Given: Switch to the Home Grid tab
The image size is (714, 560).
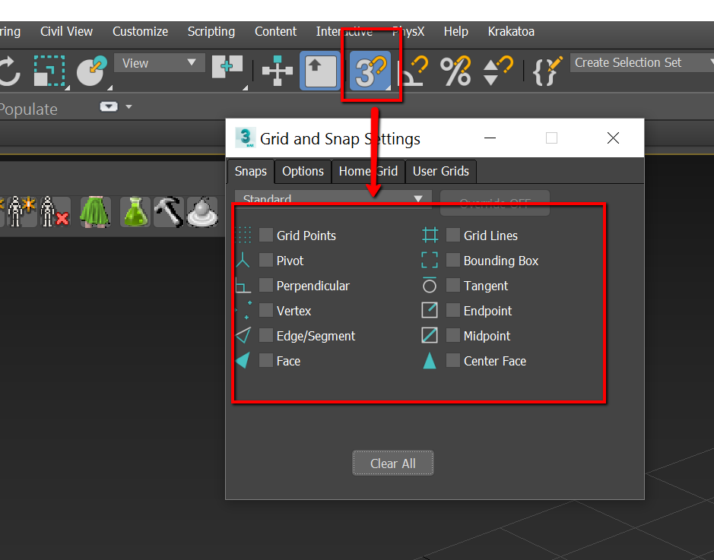Looking at the screenshot, I should click(368, 171).
